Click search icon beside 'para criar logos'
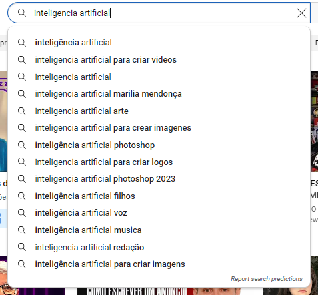 [22, 162]
